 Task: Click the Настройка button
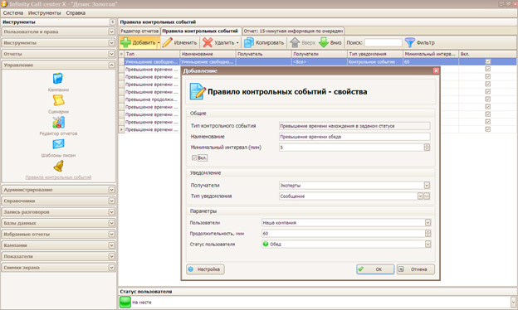[206, 269]
